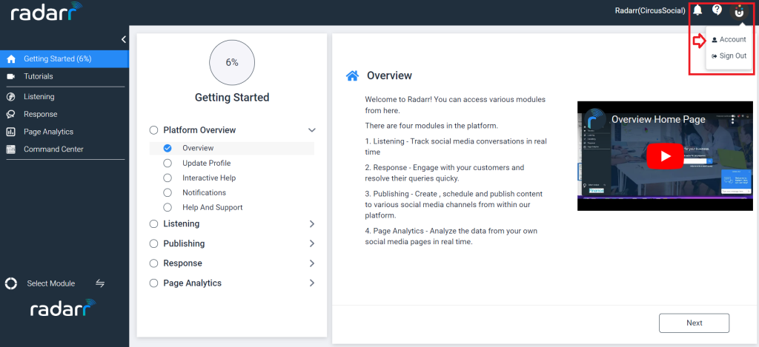Image resolution: width=759 pixels, height=347 pixels.
Task: Click the globe icon beside Listening
Action: [10, 97]
